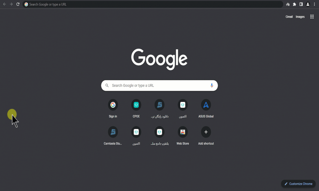
Task: Open the Extensions puzzle-piece menu
Action: (295, 4)
